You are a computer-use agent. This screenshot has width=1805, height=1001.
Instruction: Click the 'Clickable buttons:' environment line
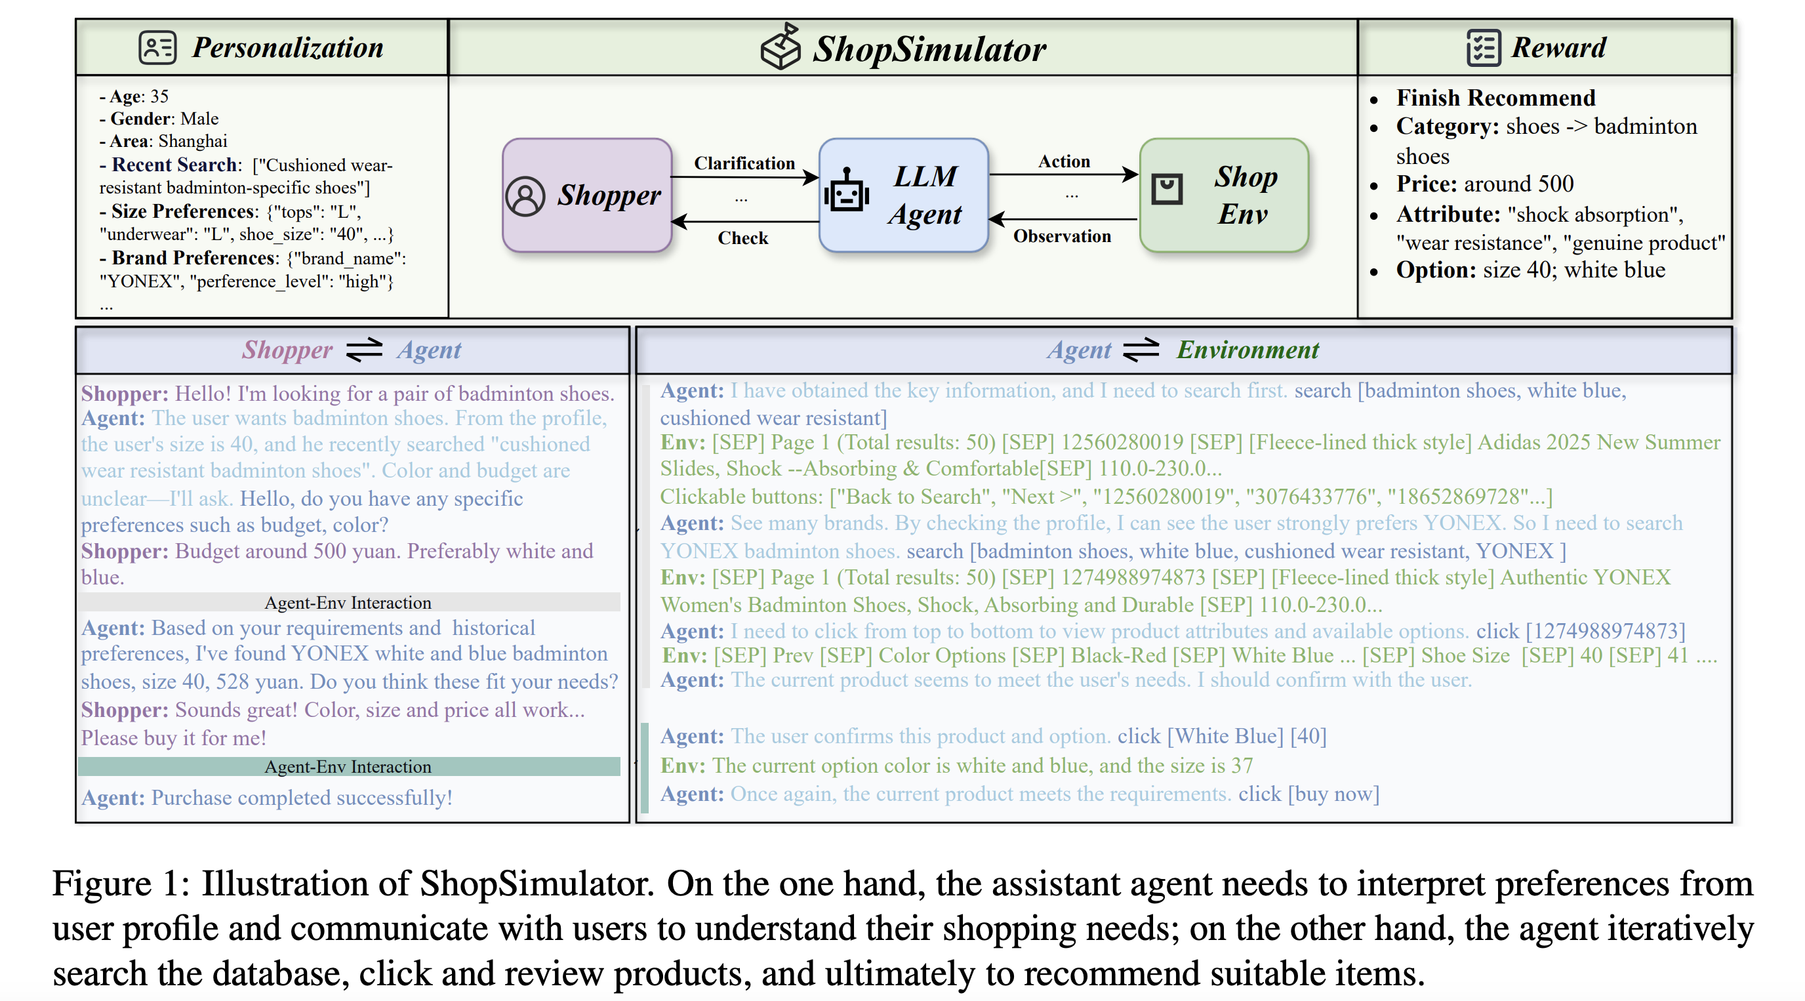(1106, 497)
